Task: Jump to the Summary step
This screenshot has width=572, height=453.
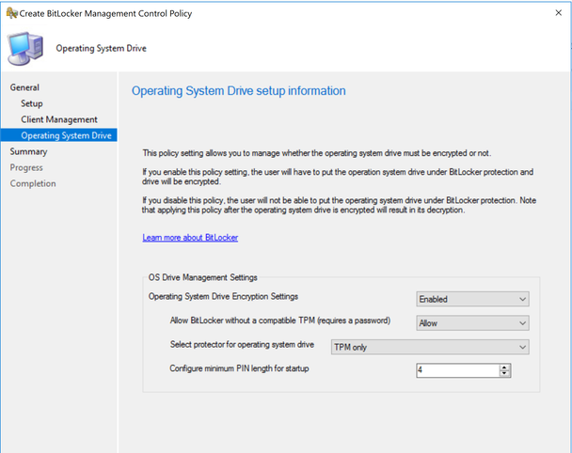Action: point(28,151)
